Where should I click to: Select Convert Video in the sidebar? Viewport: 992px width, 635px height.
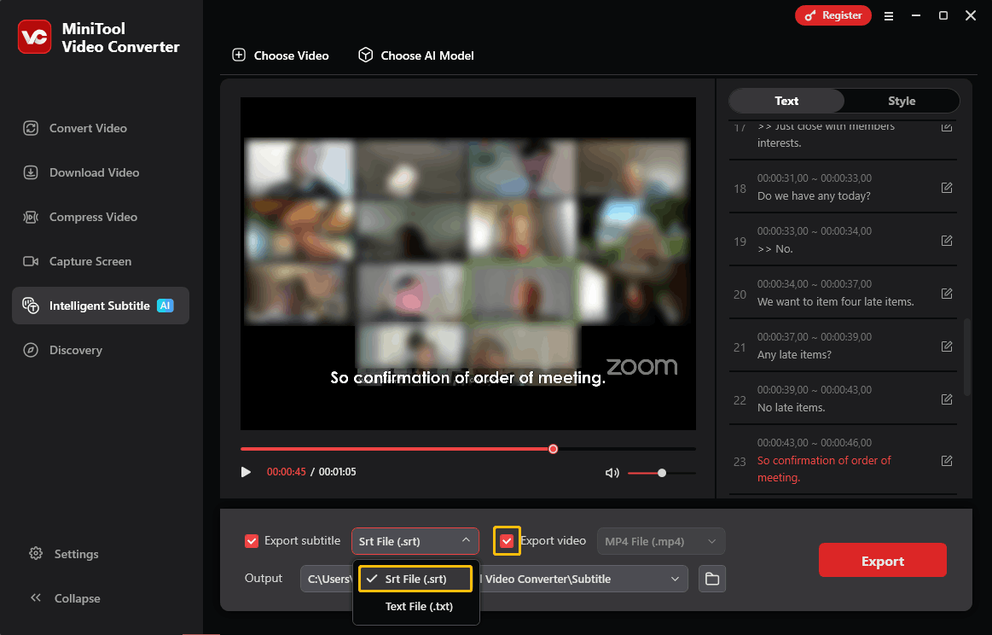(x=86, y=127)
